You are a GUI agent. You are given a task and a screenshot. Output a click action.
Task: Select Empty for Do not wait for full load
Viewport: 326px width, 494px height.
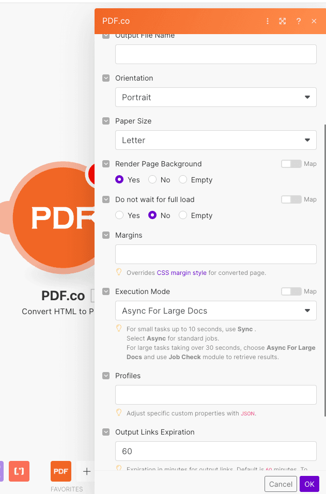(x=183, y=215)
